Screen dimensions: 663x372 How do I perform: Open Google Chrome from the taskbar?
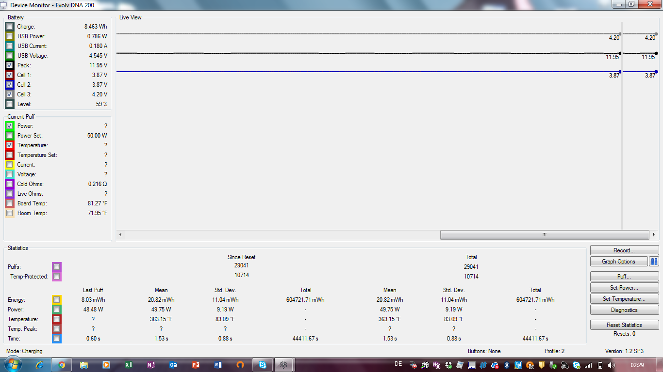pyautogui.click(x=62, y=365)
